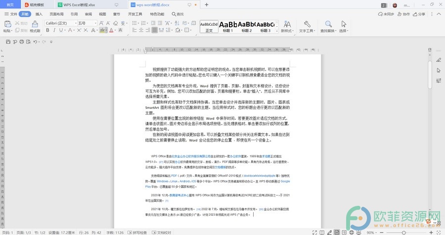Switch to the 插入 (Insert) ribbon tab
This screenshot has width=445, height=235.
pyautogui.click(x=39, y=14)
